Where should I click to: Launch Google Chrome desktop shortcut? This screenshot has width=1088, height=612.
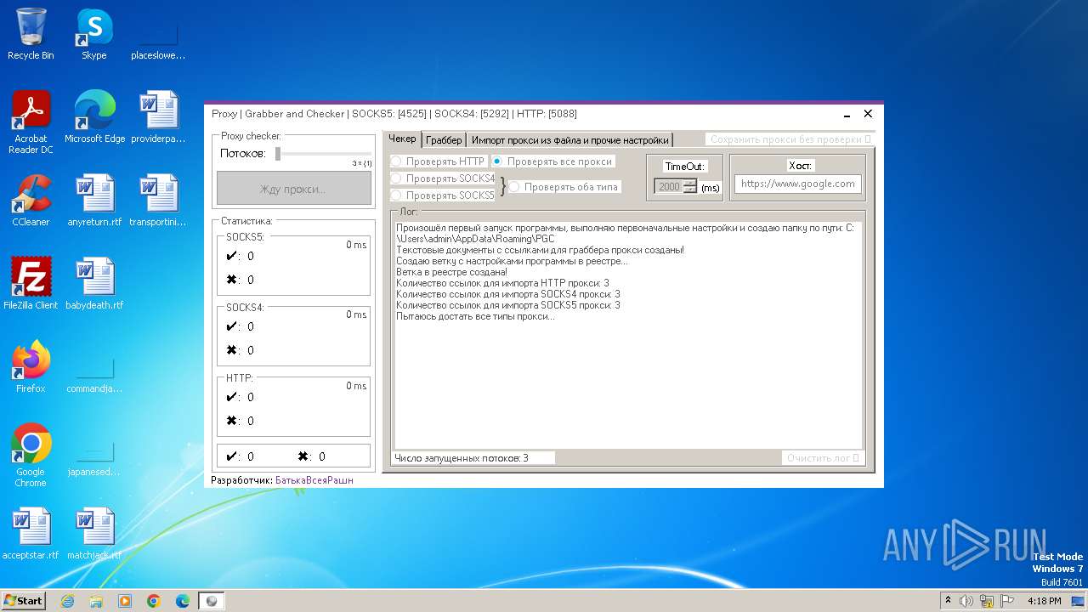[31, 455]
